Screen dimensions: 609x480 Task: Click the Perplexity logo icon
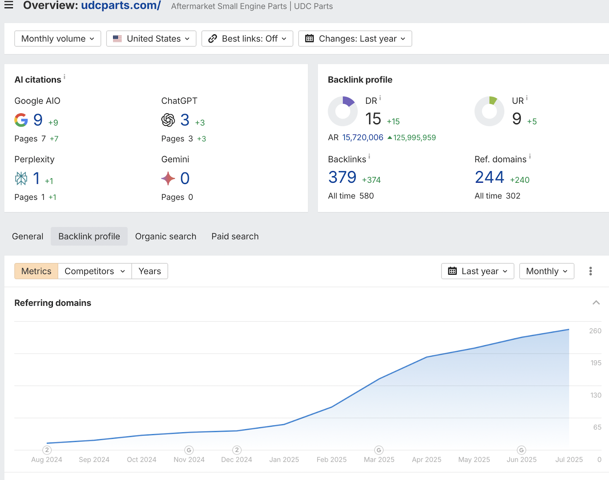click(21, 178)
